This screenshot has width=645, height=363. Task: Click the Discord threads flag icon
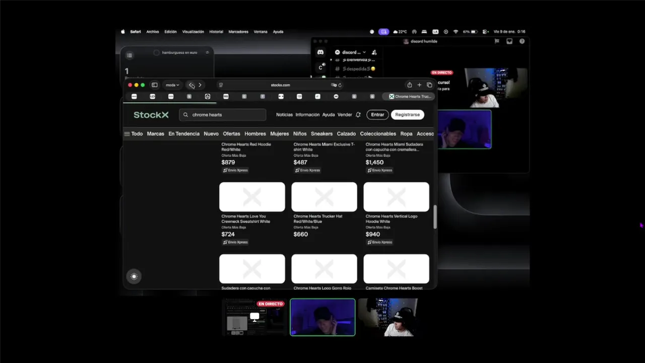(497, 41)
